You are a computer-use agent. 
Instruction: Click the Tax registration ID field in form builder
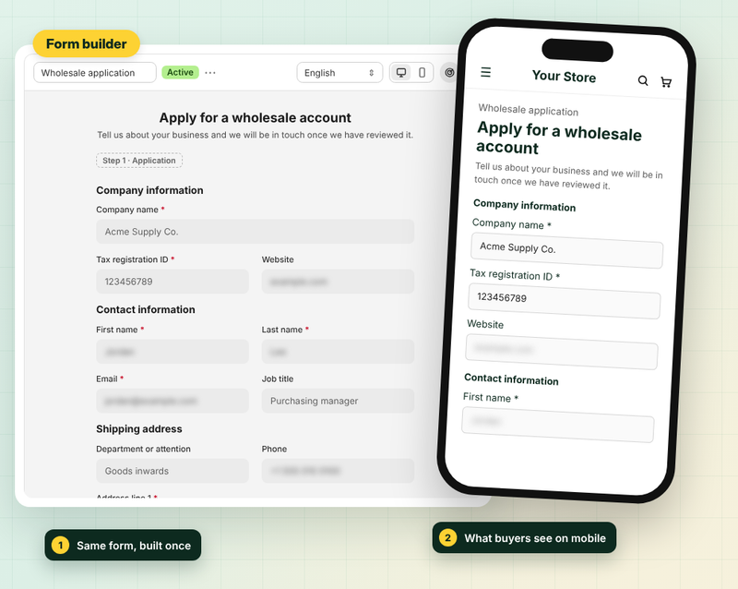pyautogui.click(x=173, y=282)
